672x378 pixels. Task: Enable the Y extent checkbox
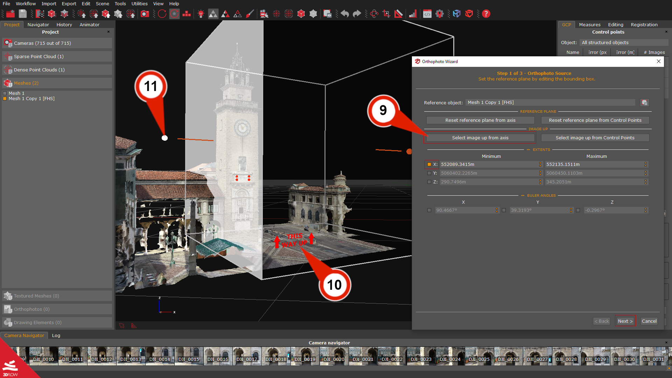[429, 173]
